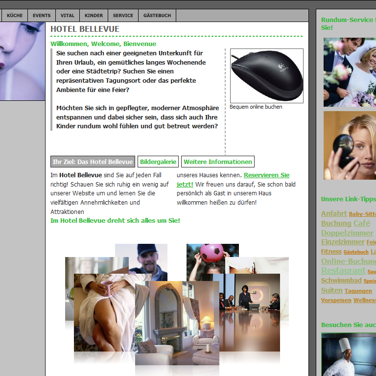The image size is (376, 376).
Task: Switch to the Weitere Informationen tab
Action: point(218,162)
